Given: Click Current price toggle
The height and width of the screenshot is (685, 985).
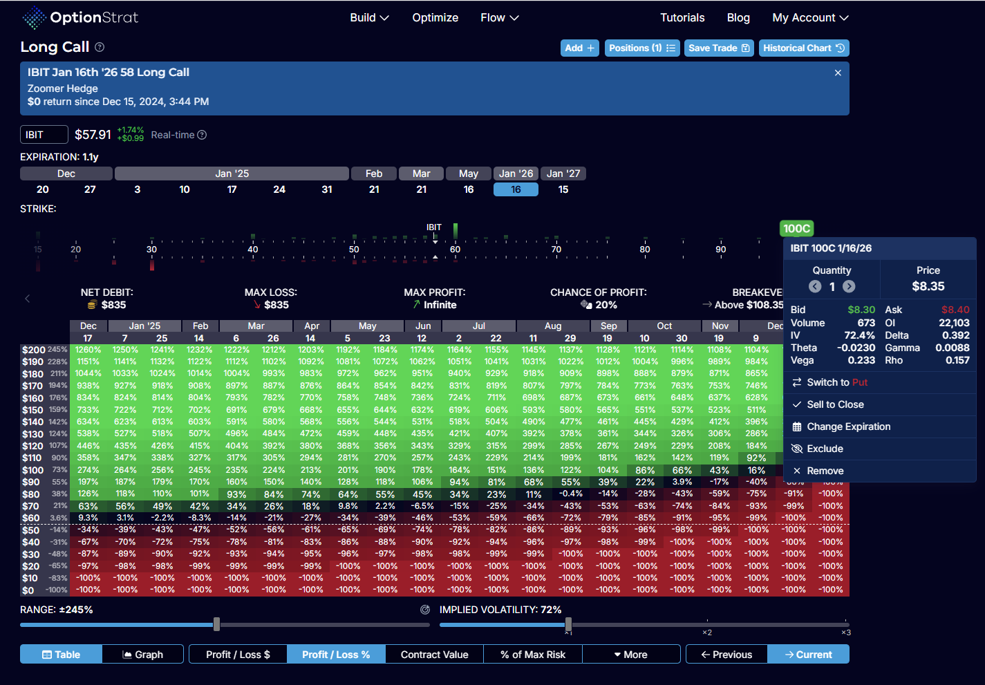Looking at the screenshot, I should pos(808,655).
